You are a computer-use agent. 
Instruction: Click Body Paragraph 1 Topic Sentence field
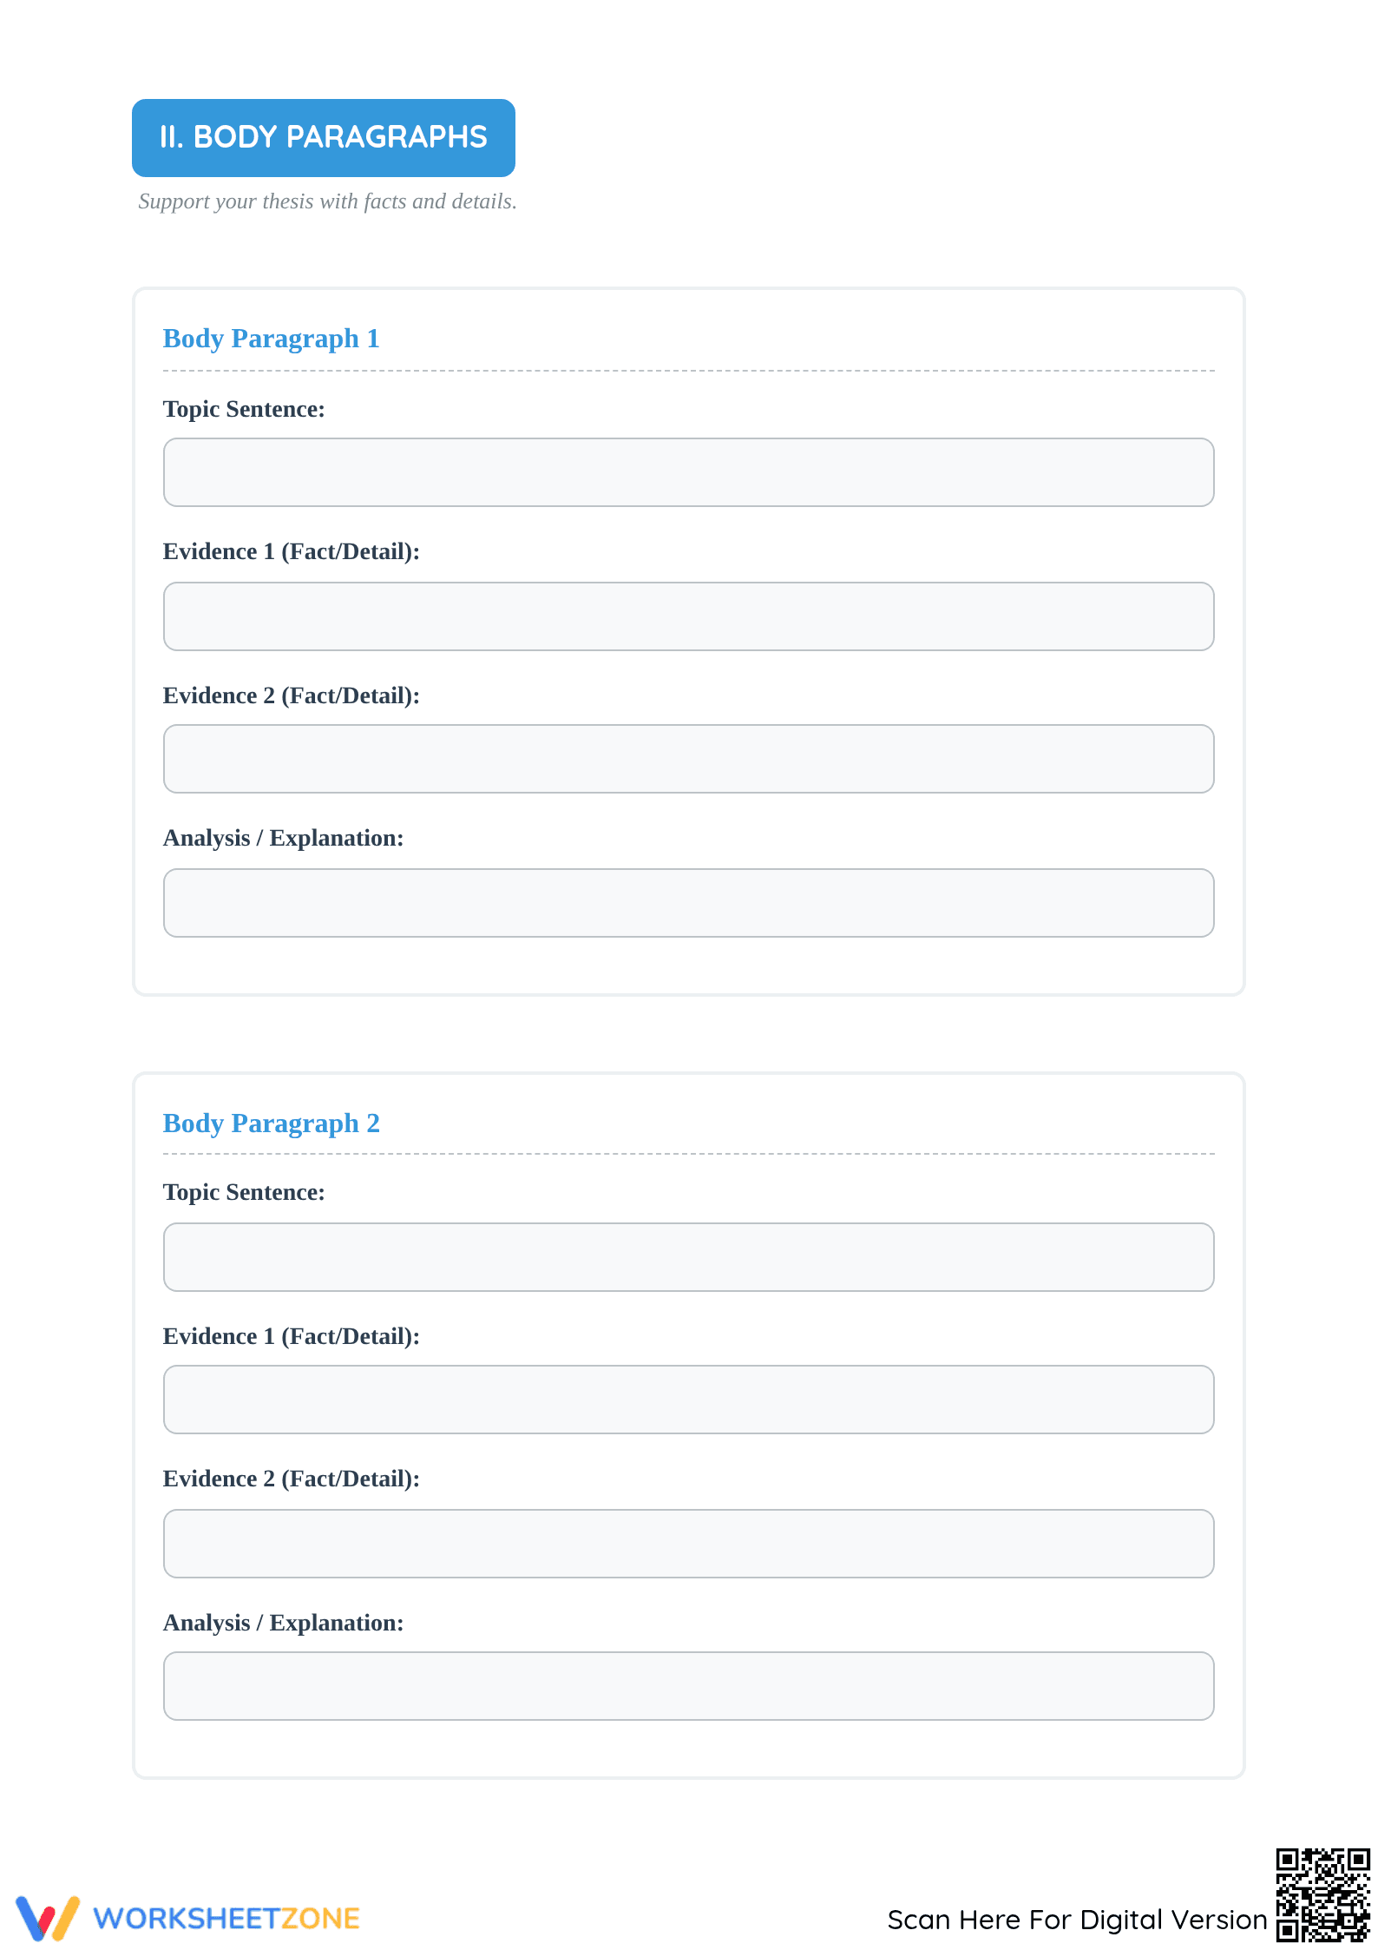pos(688,472)
